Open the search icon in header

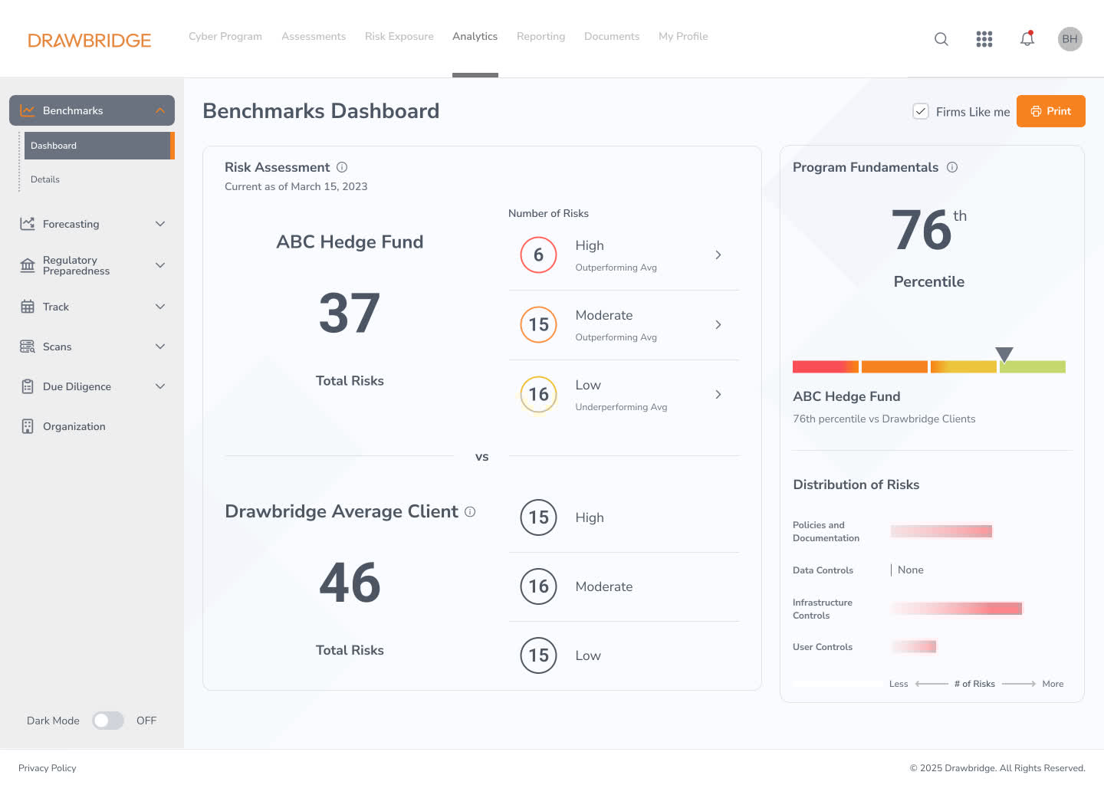(x=941, y=39)
